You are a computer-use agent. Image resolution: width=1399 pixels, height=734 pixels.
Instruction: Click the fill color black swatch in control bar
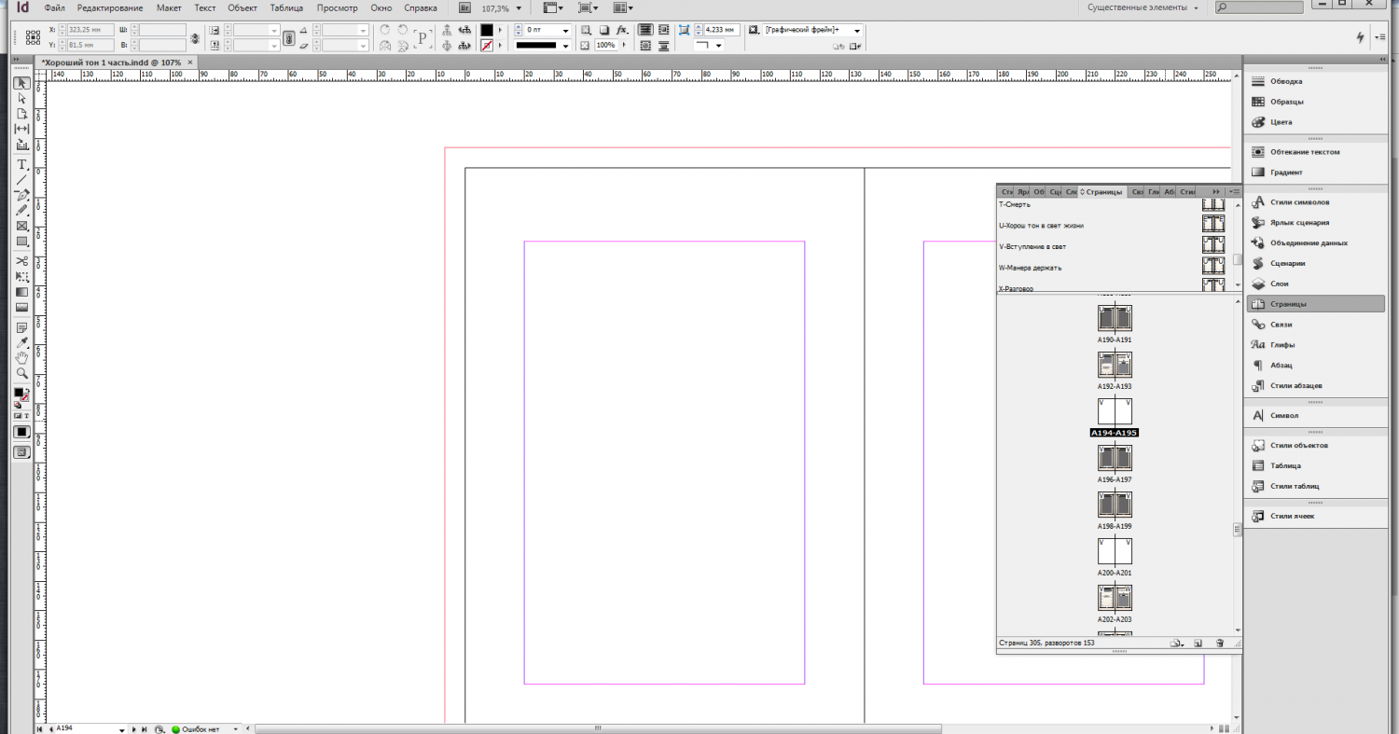click(x=487, y=31)
